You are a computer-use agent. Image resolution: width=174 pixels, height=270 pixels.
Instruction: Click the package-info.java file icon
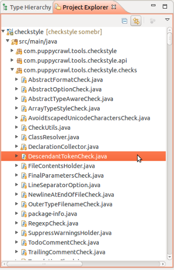(24, 214)
